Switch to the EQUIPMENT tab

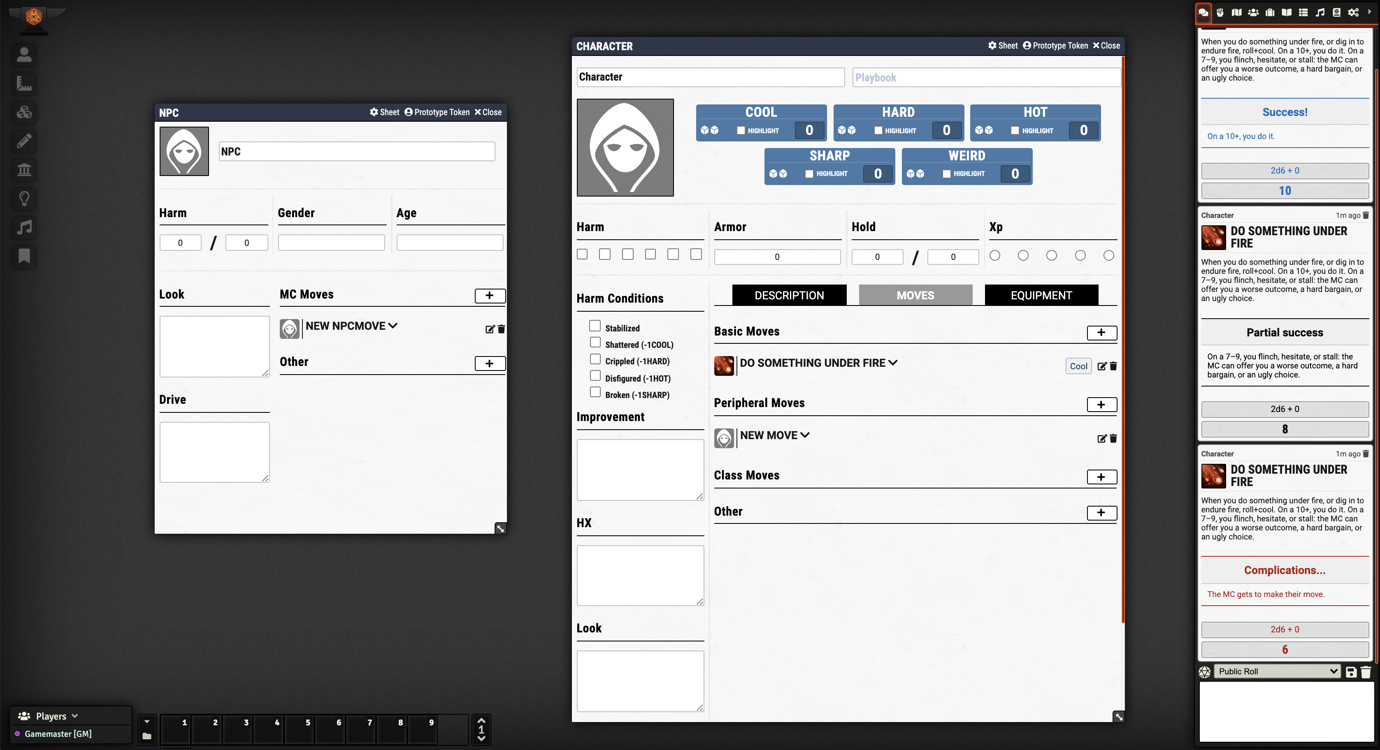[1041, 295]
